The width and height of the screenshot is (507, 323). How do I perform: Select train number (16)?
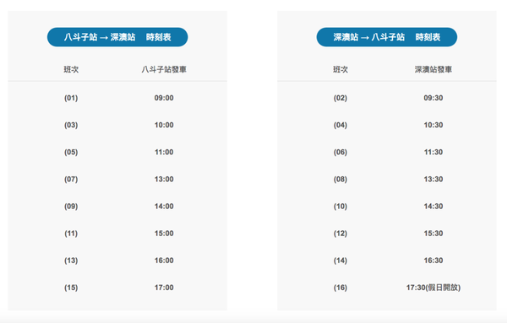341,288
